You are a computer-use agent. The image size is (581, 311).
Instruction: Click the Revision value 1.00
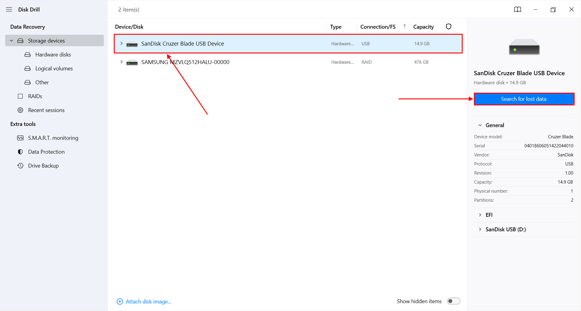569,173
